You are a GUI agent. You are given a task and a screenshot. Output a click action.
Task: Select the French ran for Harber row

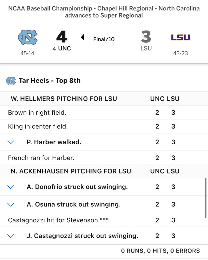point(41,158)
